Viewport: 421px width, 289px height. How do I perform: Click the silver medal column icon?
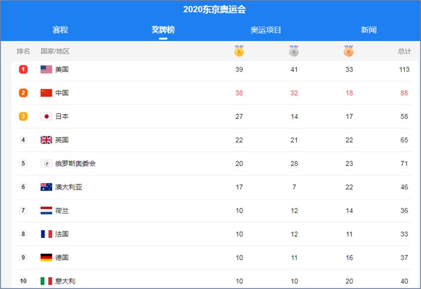click(x=294, y=51)
